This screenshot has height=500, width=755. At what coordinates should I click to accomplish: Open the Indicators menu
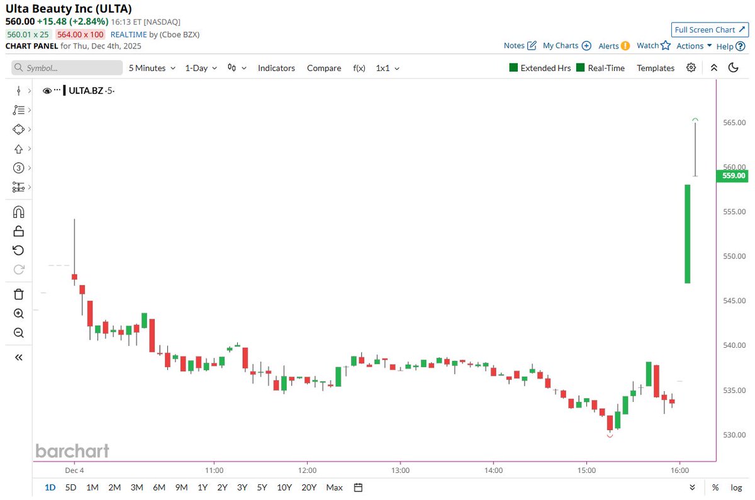tap(276, 68)
